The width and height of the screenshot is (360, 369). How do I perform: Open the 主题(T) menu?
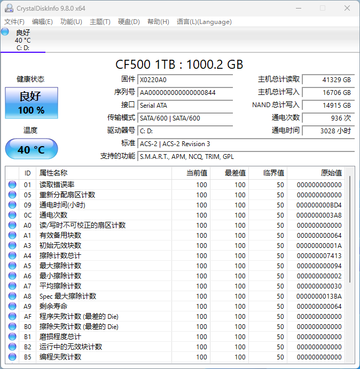(100, 22)
